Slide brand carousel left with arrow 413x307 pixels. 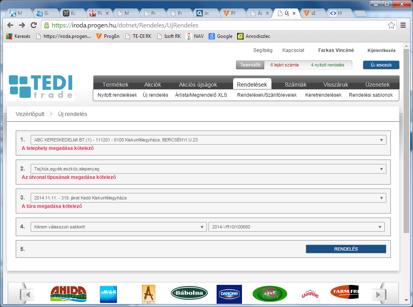coord(27,295)
